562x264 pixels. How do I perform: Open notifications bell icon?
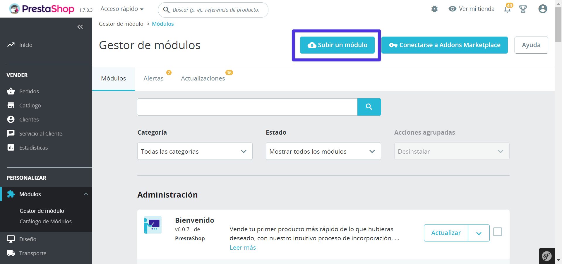(x=507, y=9)
